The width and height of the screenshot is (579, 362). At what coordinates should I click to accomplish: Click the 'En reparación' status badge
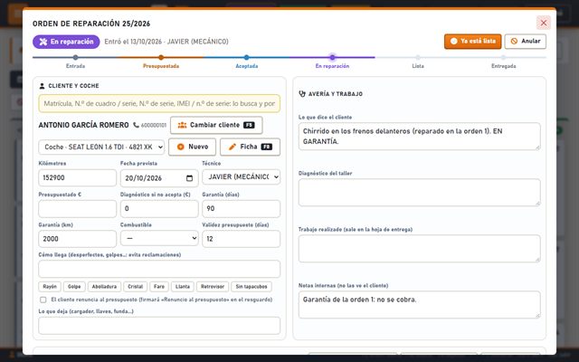tap(66, 42)
